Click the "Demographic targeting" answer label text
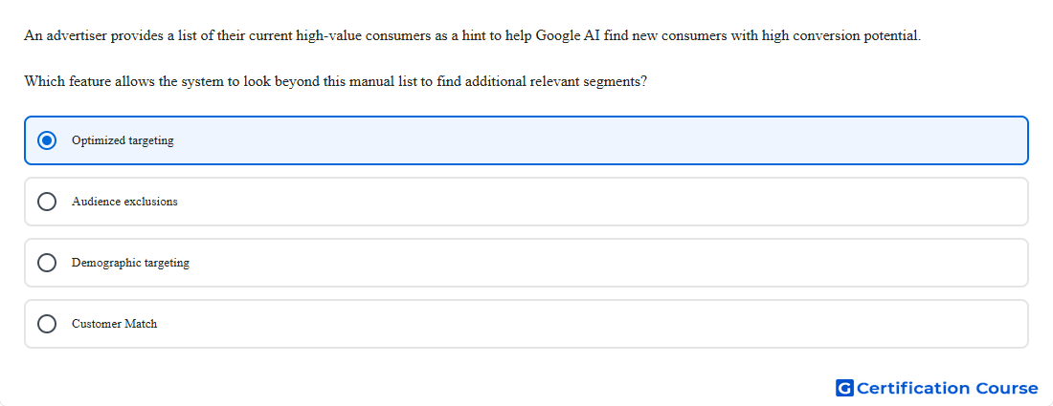This screenshot has width=1053, height=406. 130,263
